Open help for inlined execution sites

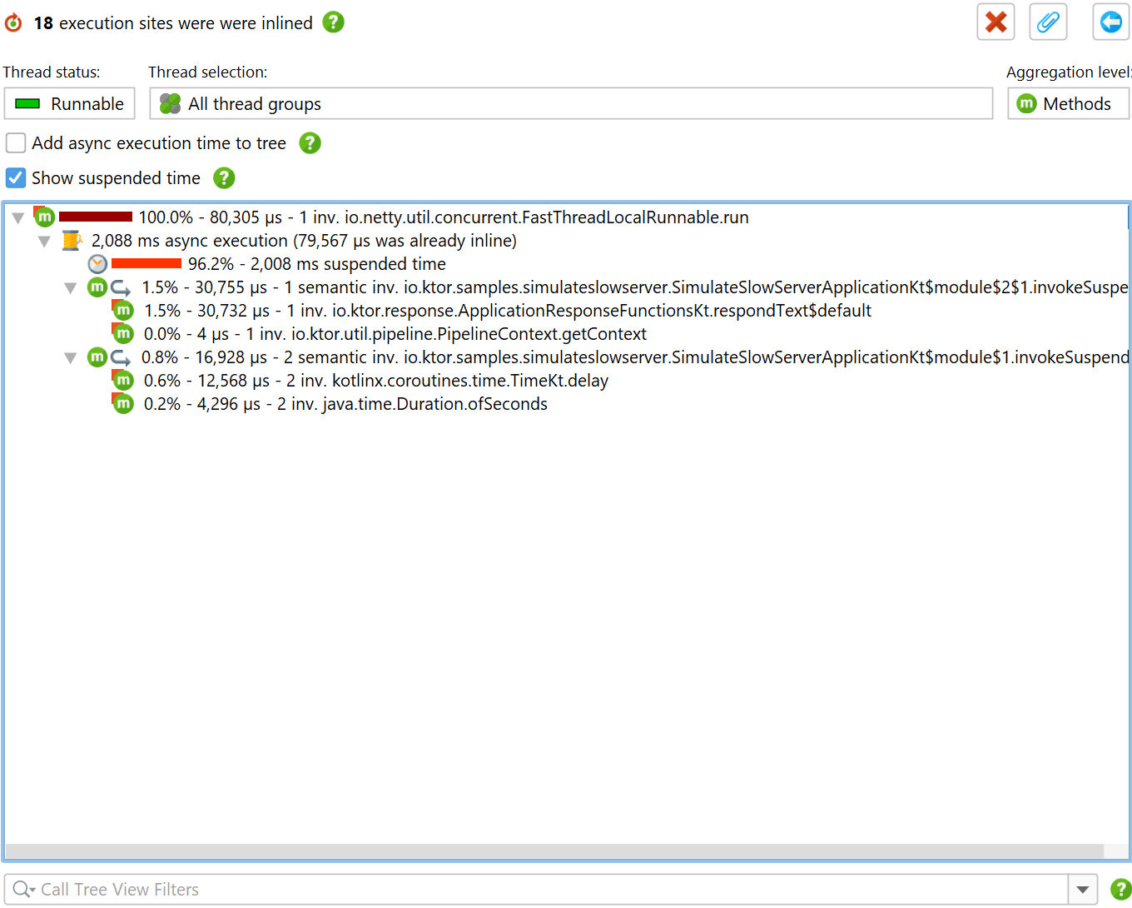point(333,22)
